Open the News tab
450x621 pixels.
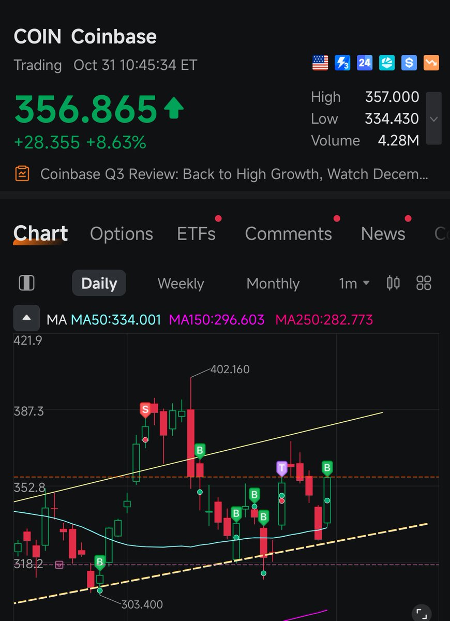point(383,234)
